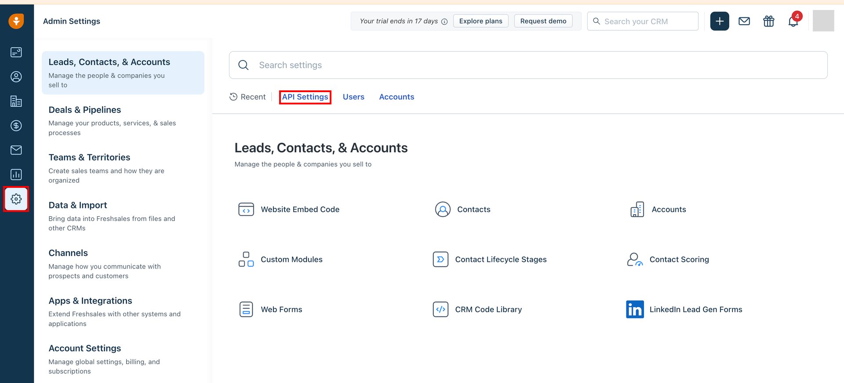Viewport: 844px width, 383px height.
Task: Click the Contact Lifecycle Stages icon
Action: (x=440, y=259)
